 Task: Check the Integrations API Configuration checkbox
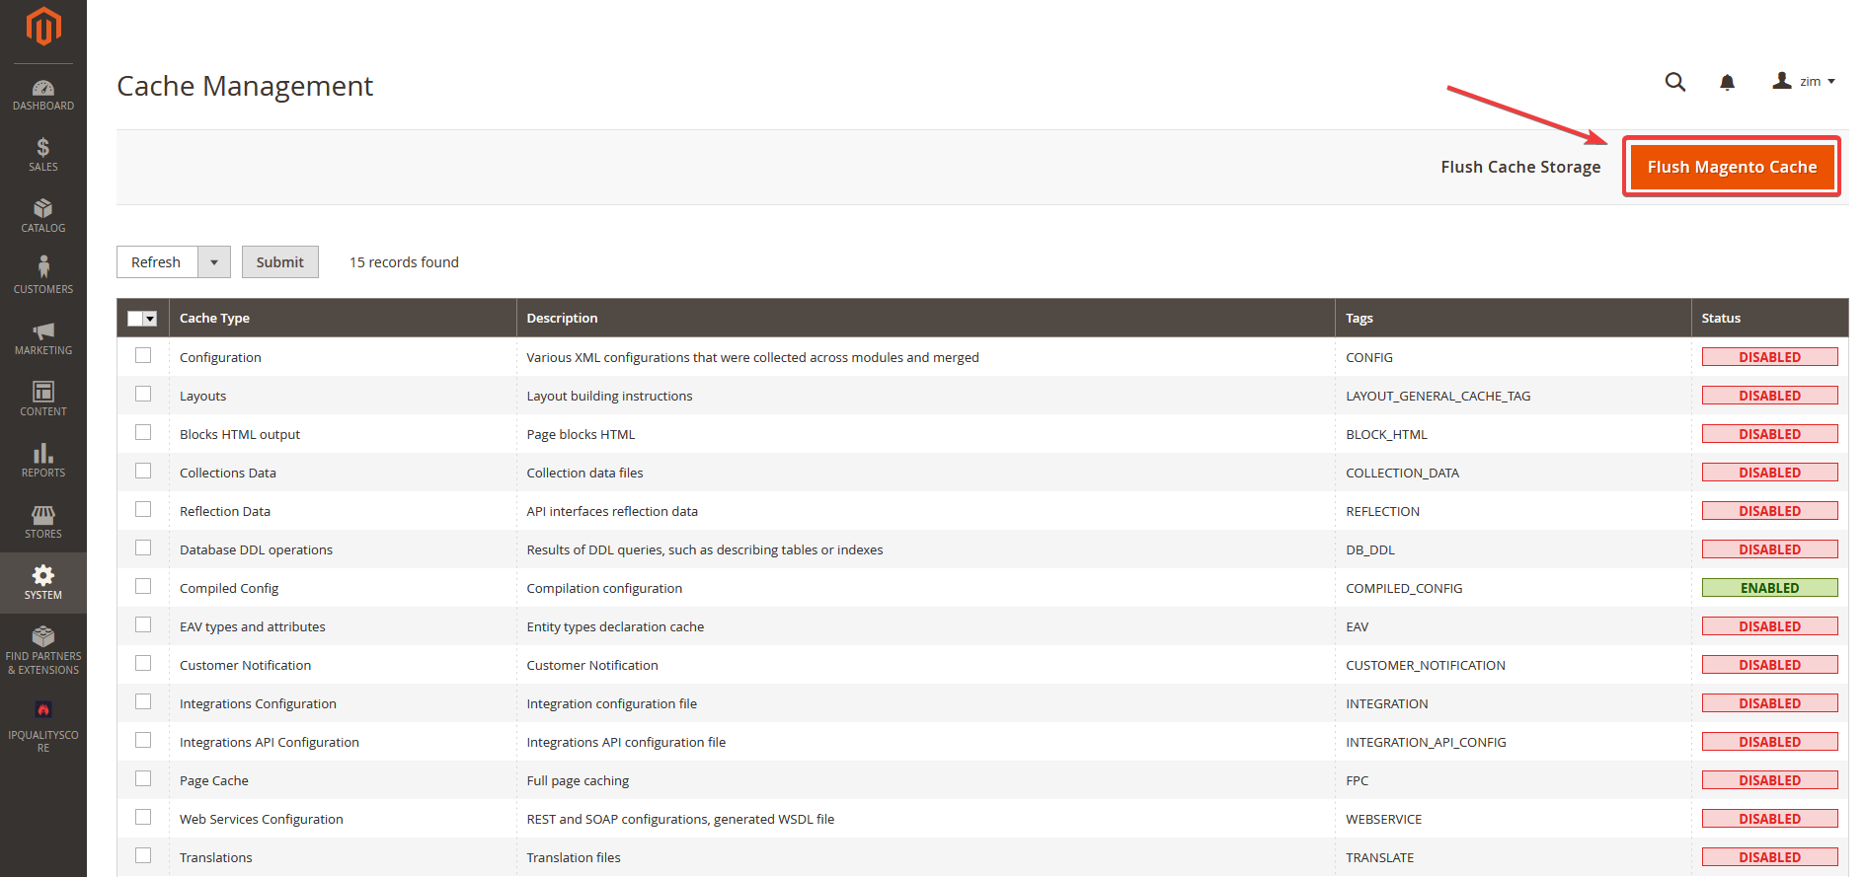[x=143, y=740]
